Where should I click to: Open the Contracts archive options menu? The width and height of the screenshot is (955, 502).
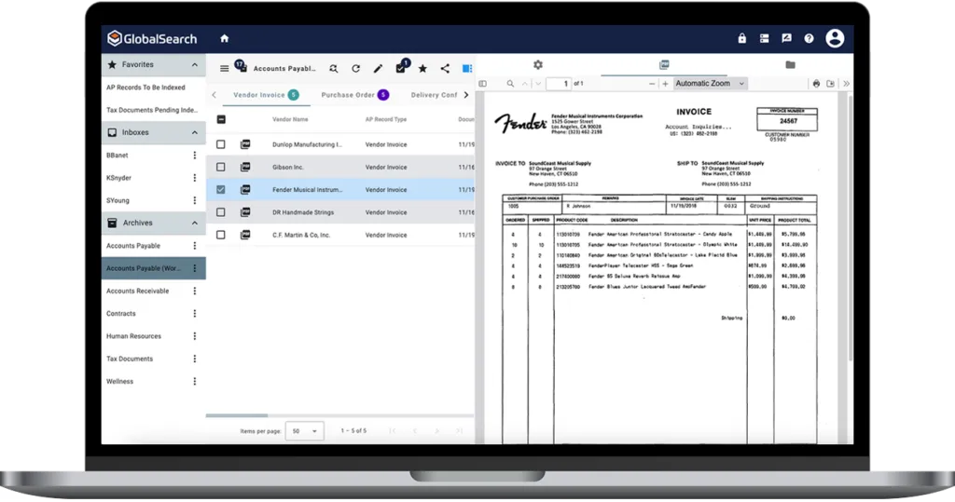tap(195, 313)
